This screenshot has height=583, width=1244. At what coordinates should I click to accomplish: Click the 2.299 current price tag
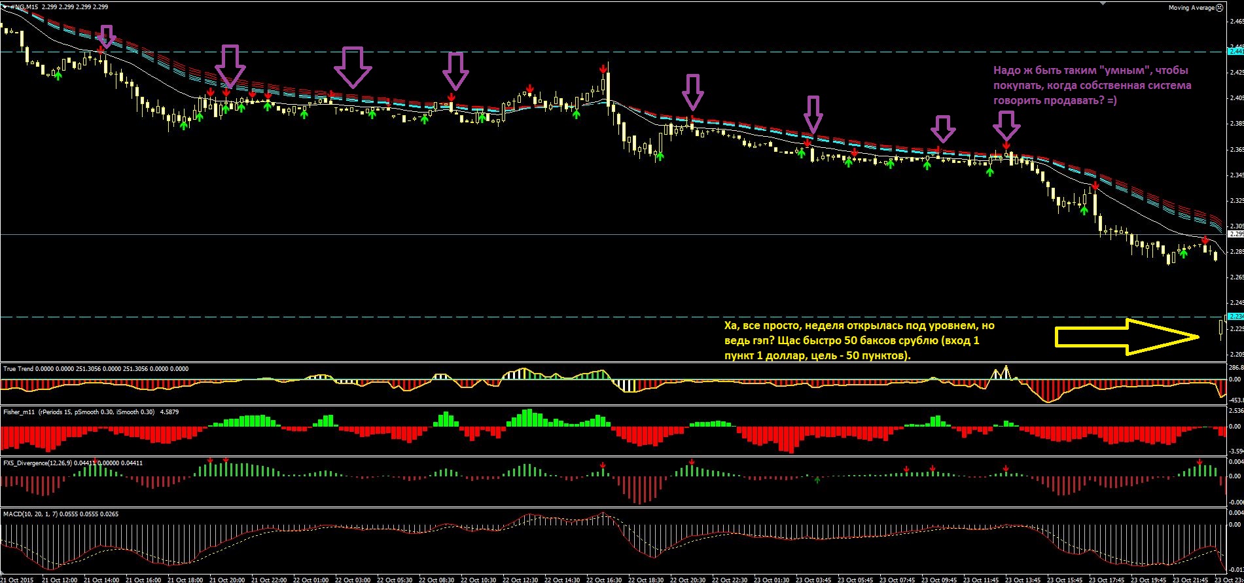[x=1235, y=234]
